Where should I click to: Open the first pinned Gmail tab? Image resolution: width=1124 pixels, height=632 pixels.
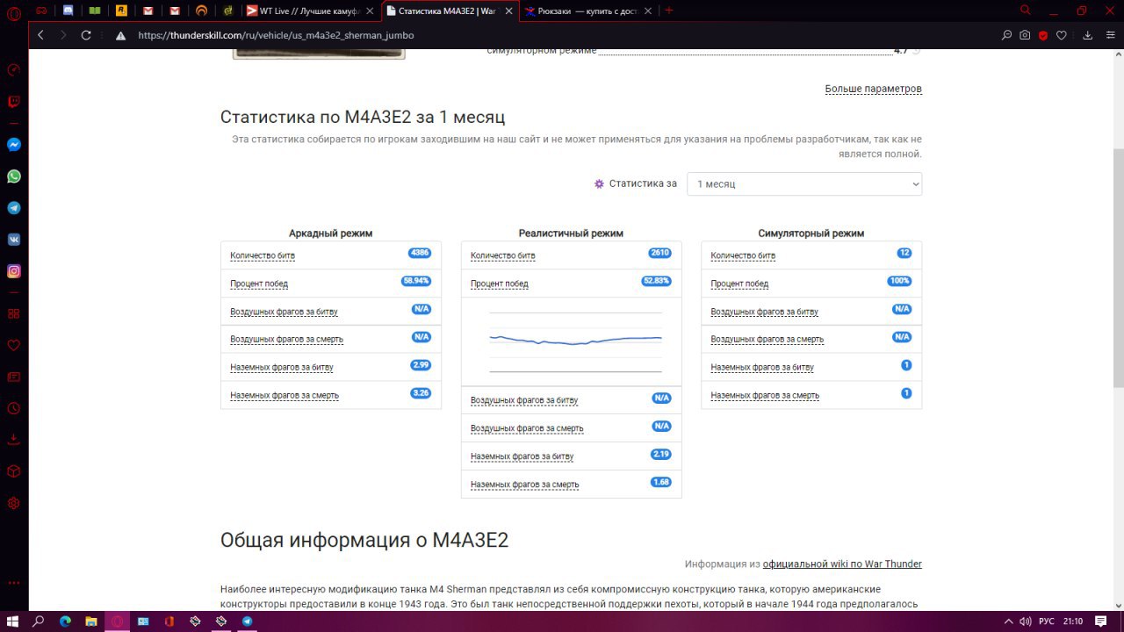point(148,11)
